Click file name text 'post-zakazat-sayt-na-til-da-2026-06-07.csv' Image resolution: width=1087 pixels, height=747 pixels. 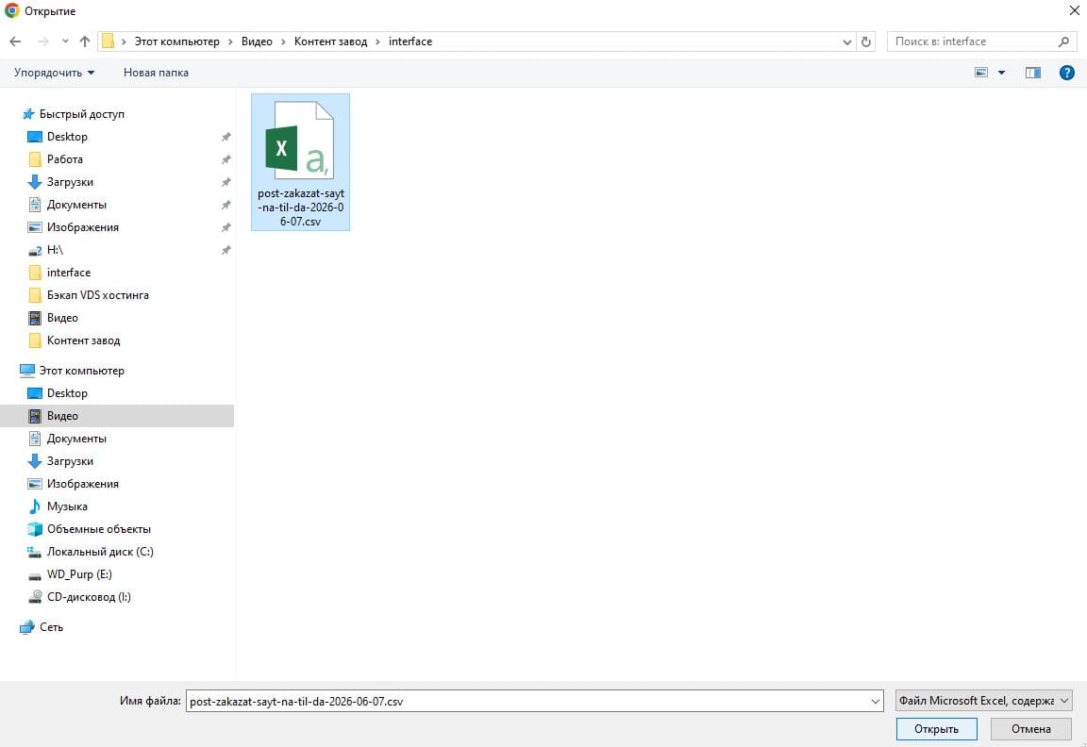301,207
